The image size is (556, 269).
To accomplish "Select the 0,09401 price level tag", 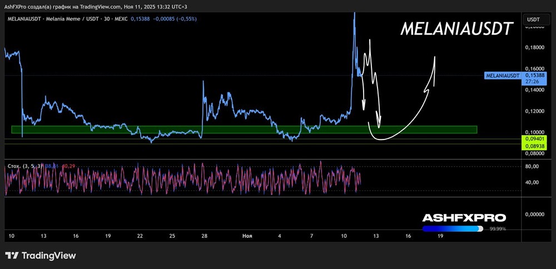I will tap(533, 140).
